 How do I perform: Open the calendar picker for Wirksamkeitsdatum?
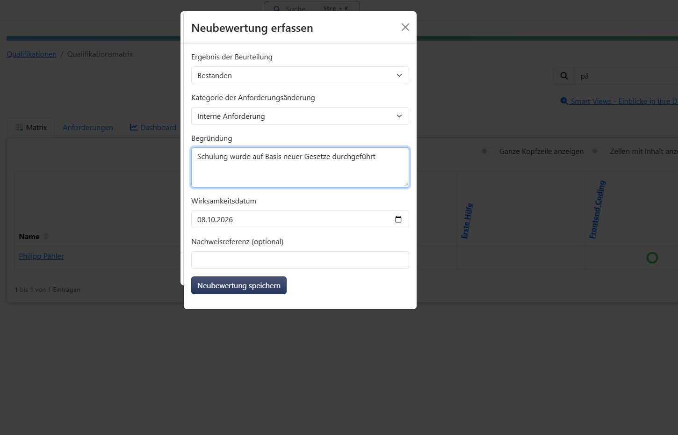(398, 219)
